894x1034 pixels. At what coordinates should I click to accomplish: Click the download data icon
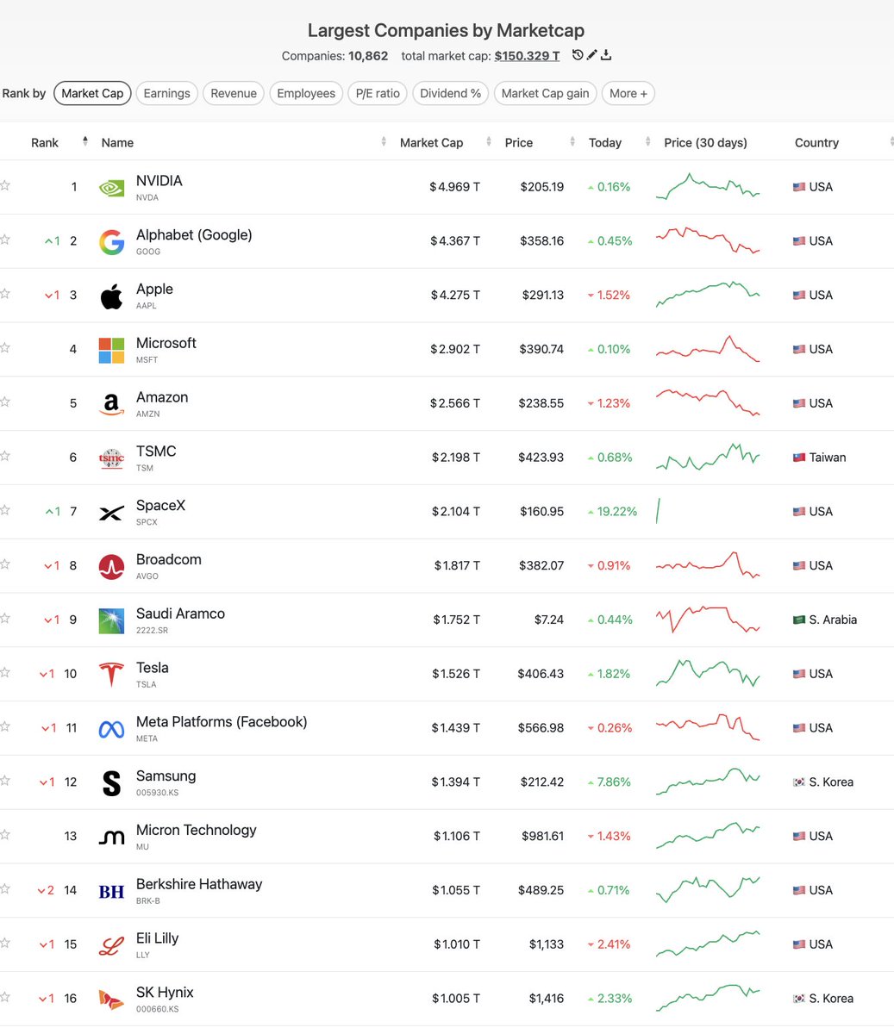tap(606, 55)
